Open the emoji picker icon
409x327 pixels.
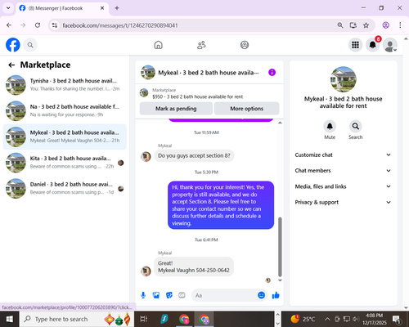point(261,295)
